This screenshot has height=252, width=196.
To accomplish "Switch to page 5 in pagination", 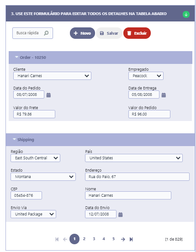I will pos(113,239).
